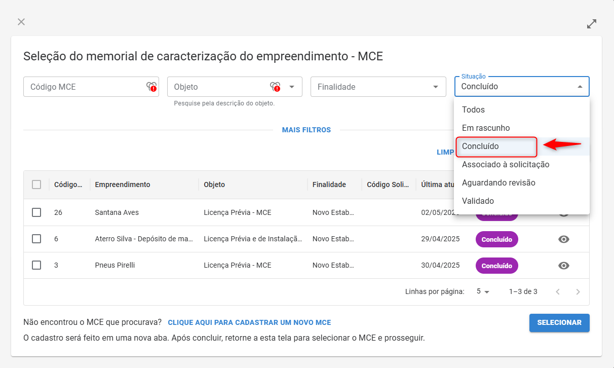The image size is (614, 368).
Task: Choose Validado in the Situação list
Action: click(522, 201)
